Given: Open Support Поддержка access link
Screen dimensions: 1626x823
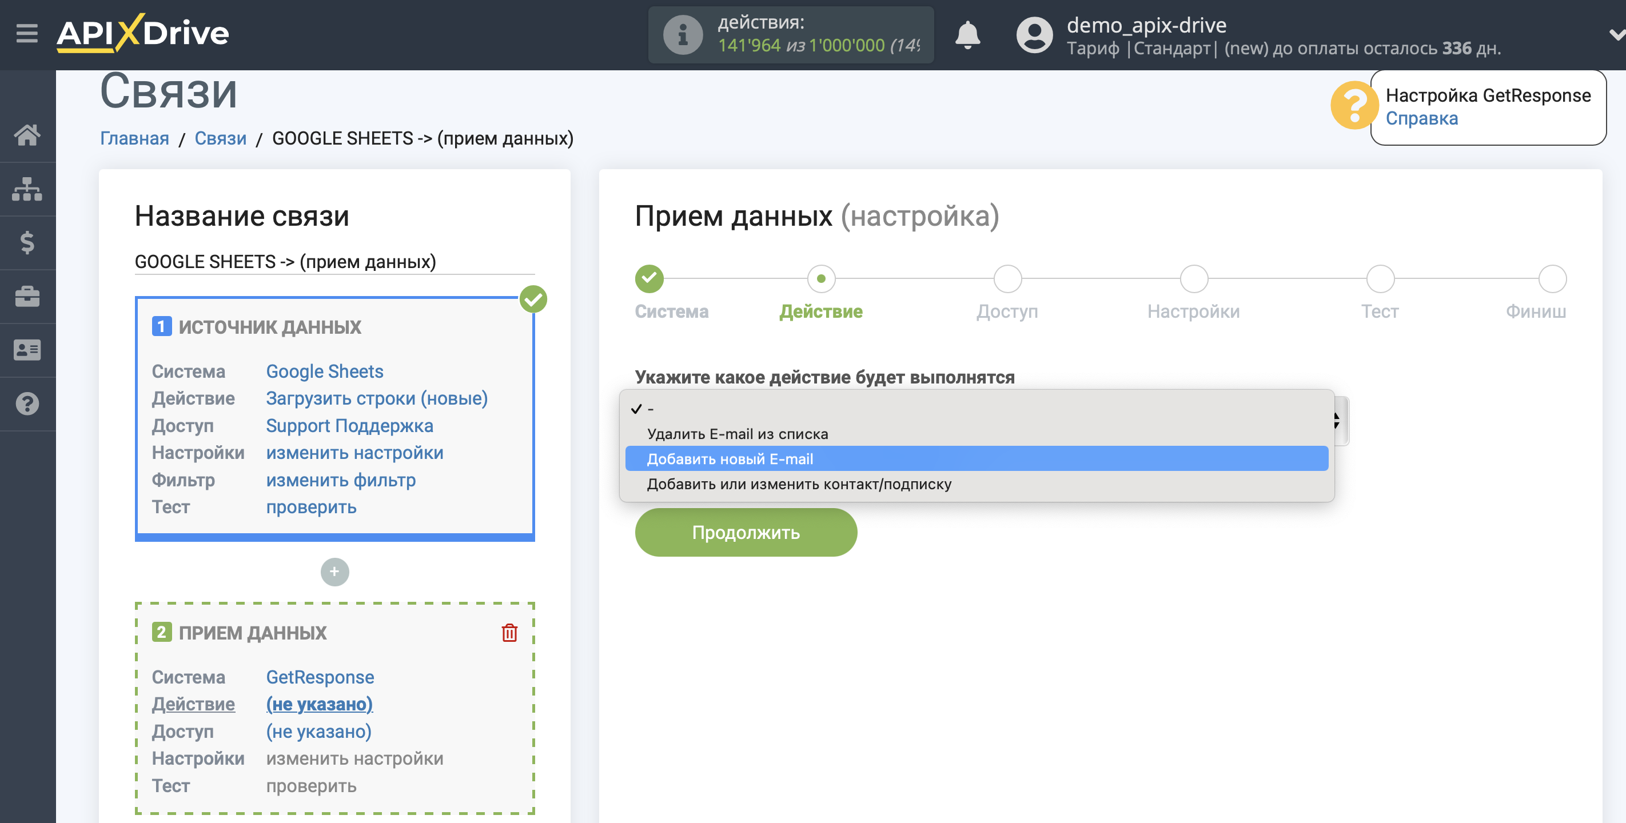Looking at the screenshot, I should [x=349, y=425].
